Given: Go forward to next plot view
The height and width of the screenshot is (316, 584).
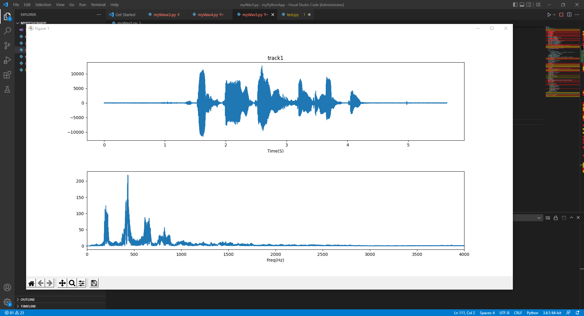Looking at the screenshot, I should tap(50, 283).
